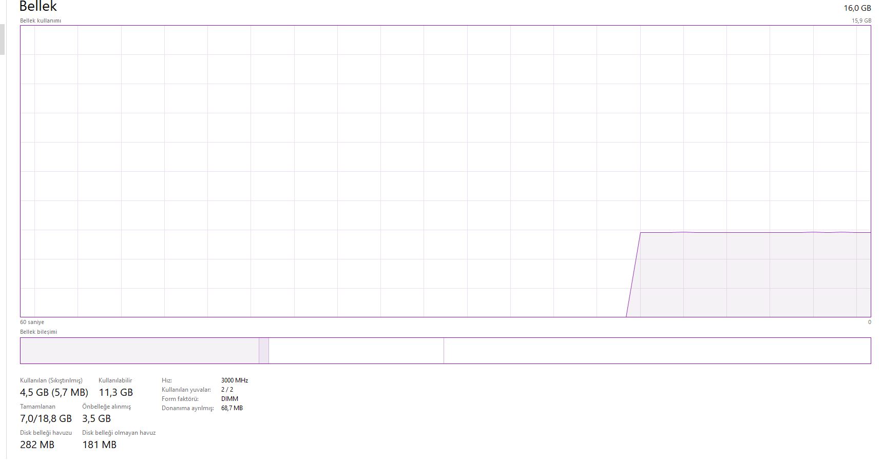Select the 3000 MHz speed value
Viewport: 882px width, 464px height.
point(234,380)
